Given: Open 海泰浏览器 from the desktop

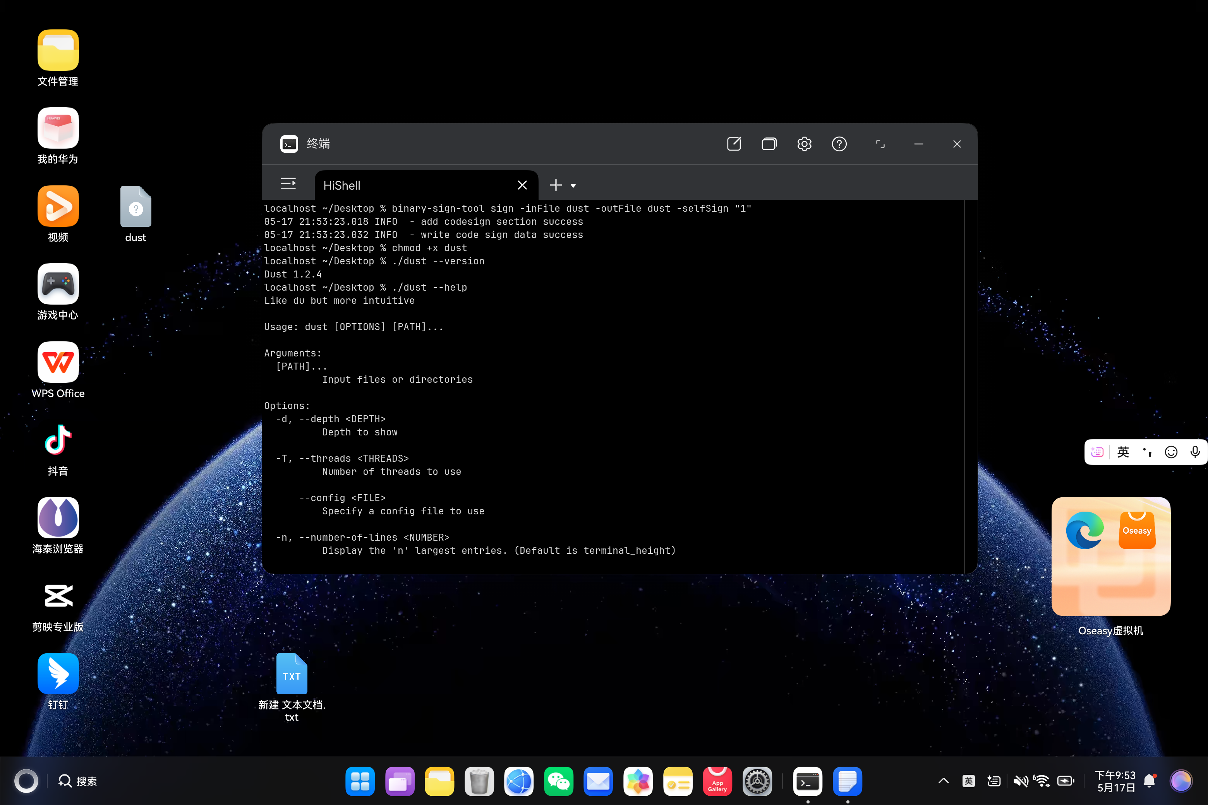Looking at the screenshot, I should (58, 517).
